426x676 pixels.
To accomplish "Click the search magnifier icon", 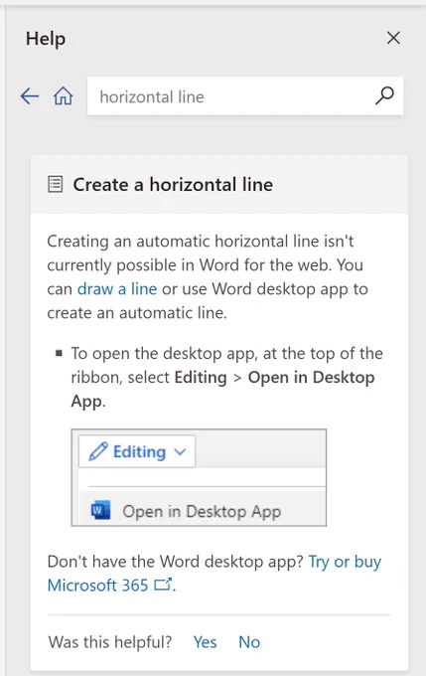I will coord(384,95).
